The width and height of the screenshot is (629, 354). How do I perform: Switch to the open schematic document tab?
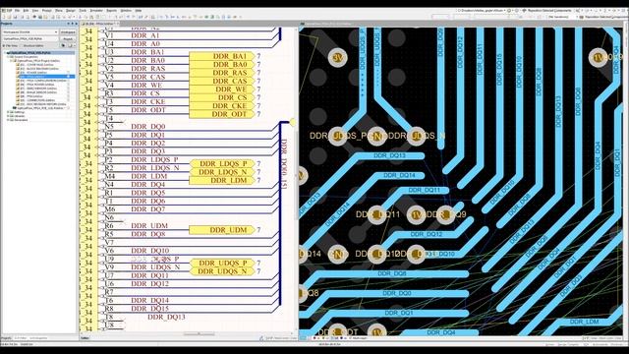click(x=99, y=24)
